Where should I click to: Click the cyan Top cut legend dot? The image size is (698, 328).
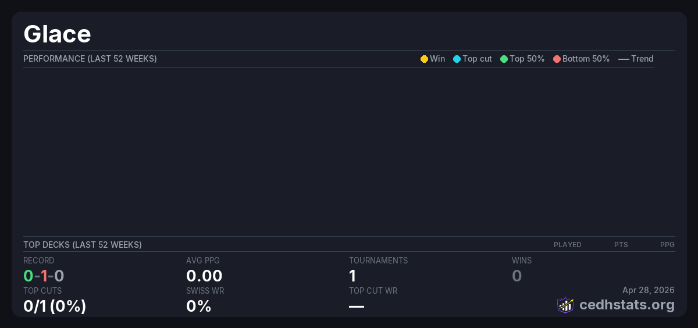pos(457,59)
